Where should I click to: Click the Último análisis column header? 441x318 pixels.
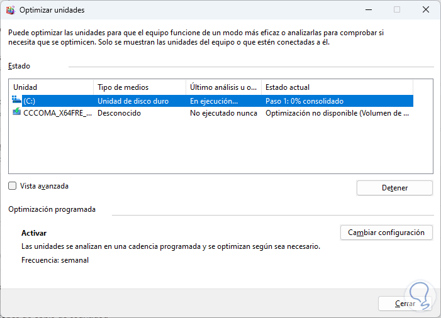pos(223,87)
